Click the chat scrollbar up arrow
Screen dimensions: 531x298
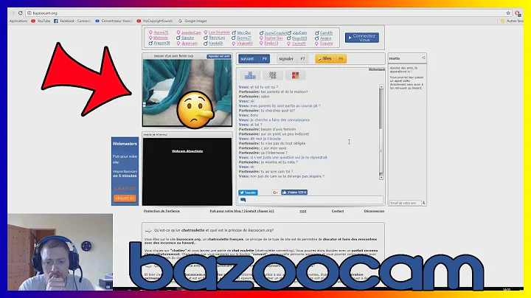point(381,87)
